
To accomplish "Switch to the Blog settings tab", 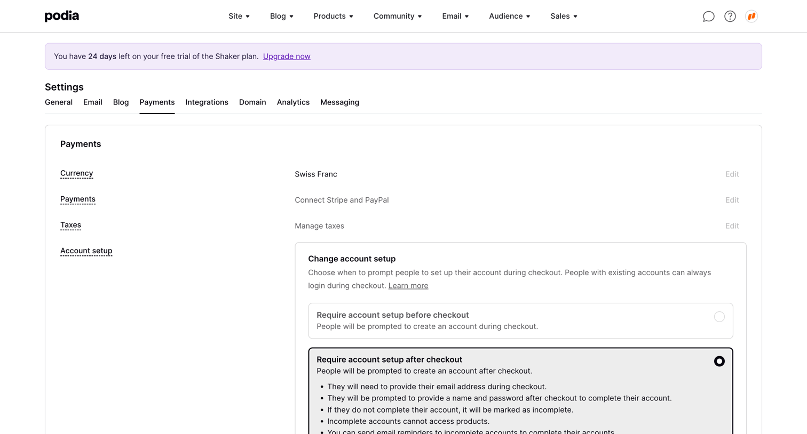I will pyautogui.click(x=121, y=102).
